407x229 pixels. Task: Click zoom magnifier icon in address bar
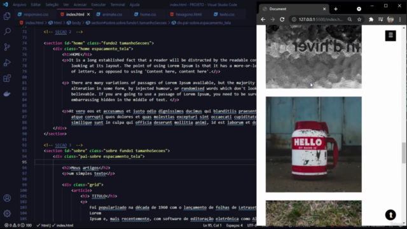(350, 20)
